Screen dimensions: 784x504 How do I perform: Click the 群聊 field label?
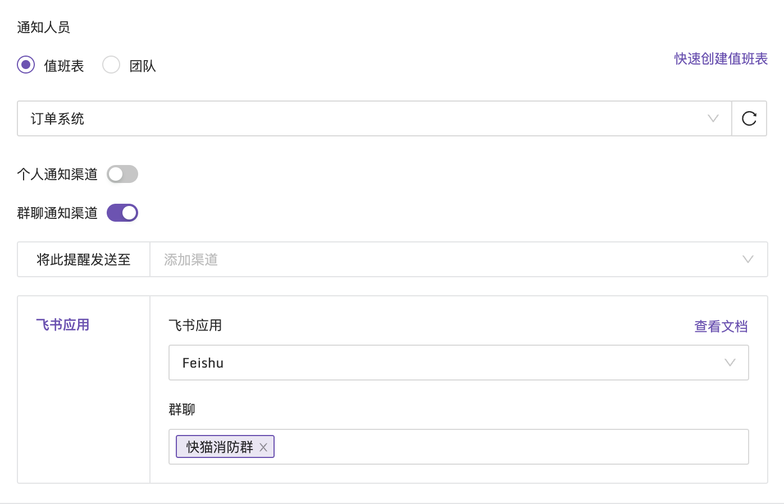[x=182, y=409]
